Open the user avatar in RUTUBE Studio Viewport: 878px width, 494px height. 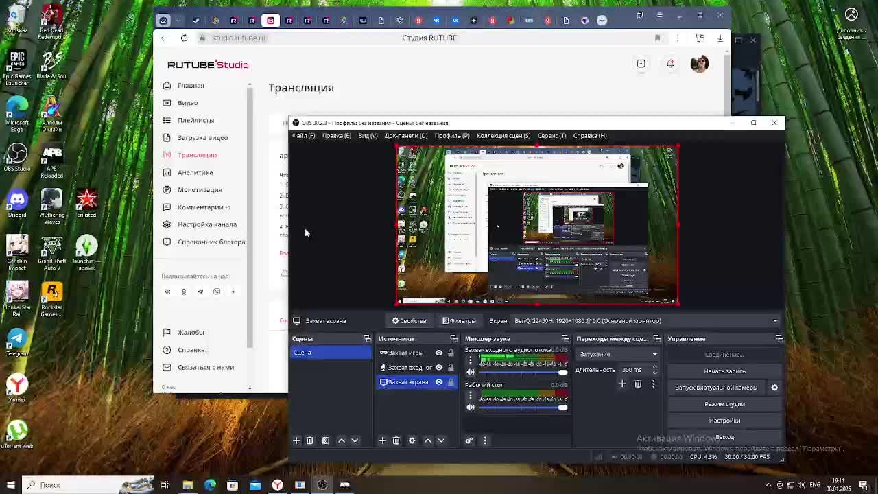[699, 64]
